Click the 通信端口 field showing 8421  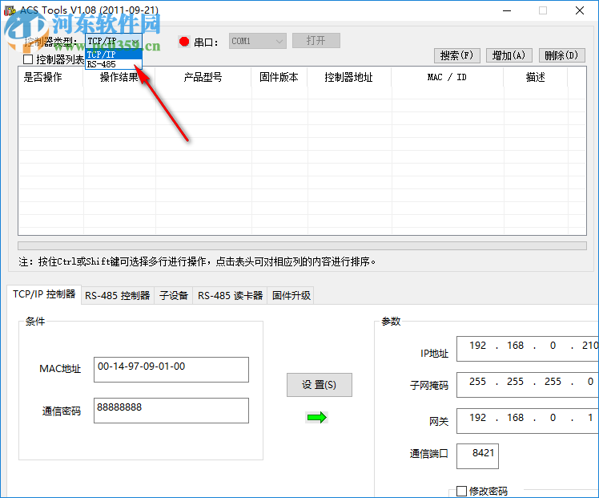pos(477,456)
